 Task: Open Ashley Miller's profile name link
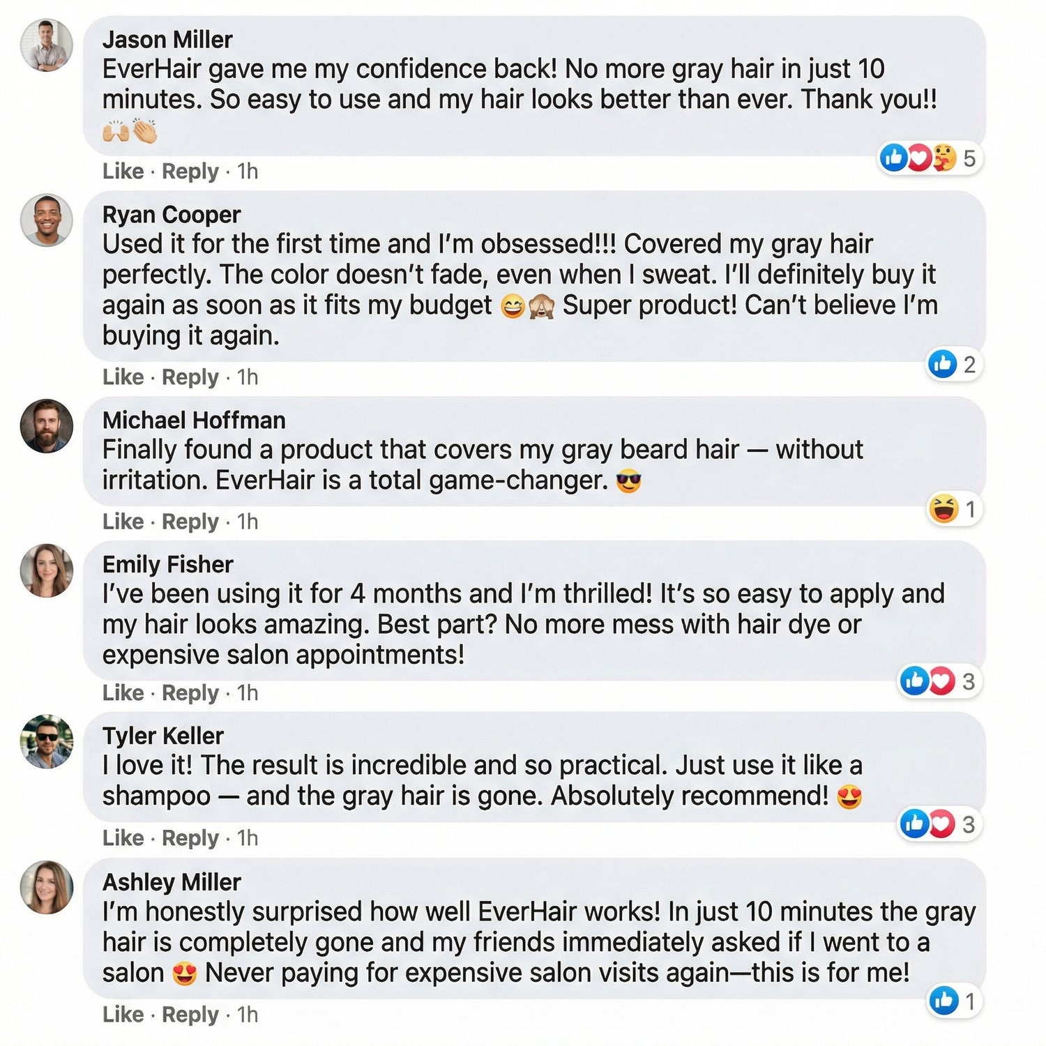pyautogui.click(x=172, y=882)
